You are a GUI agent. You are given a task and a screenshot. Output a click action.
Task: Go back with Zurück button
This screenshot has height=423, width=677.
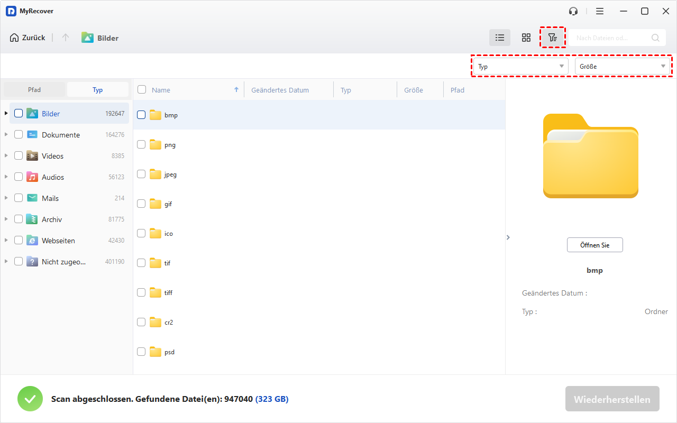point(28,38)
